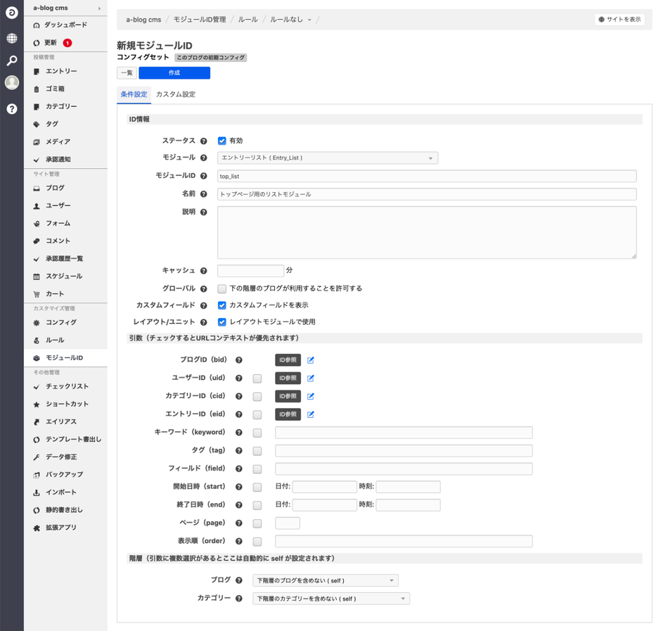Click the edit pencil icon beside エントリーID参照
The width and height of the screenshot is (661, 631).
tap(310, 414)
